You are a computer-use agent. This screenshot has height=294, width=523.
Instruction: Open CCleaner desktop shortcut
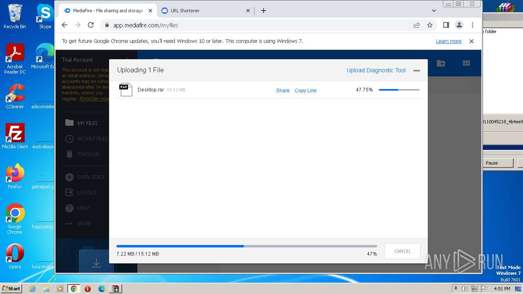coord(15,96)
